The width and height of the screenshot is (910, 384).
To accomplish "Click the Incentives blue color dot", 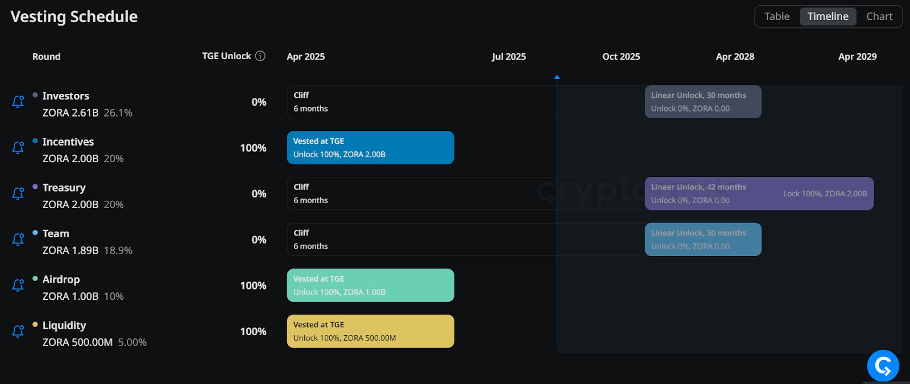I will tap(35, 141).
